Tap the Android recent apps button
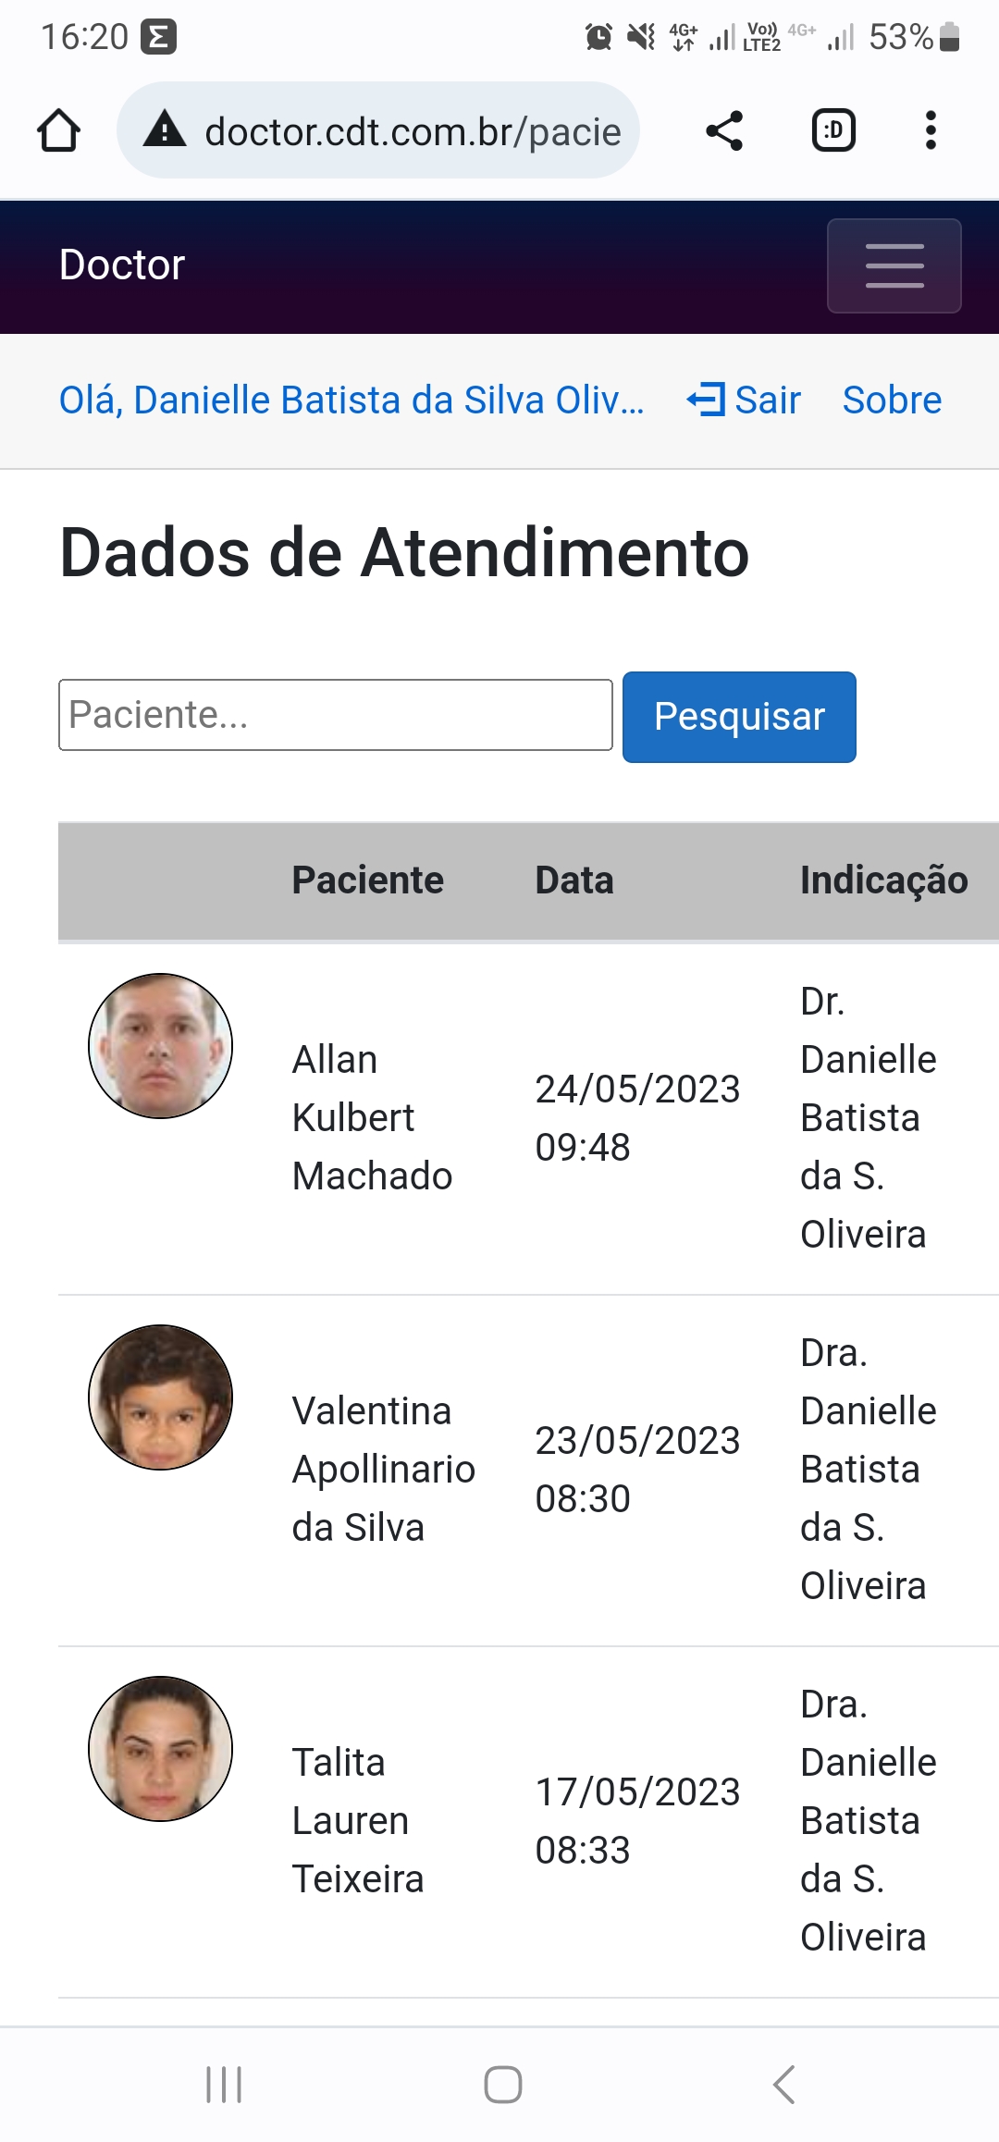The height and width of the screenshot is (2142, 999). pos(224,2085)
